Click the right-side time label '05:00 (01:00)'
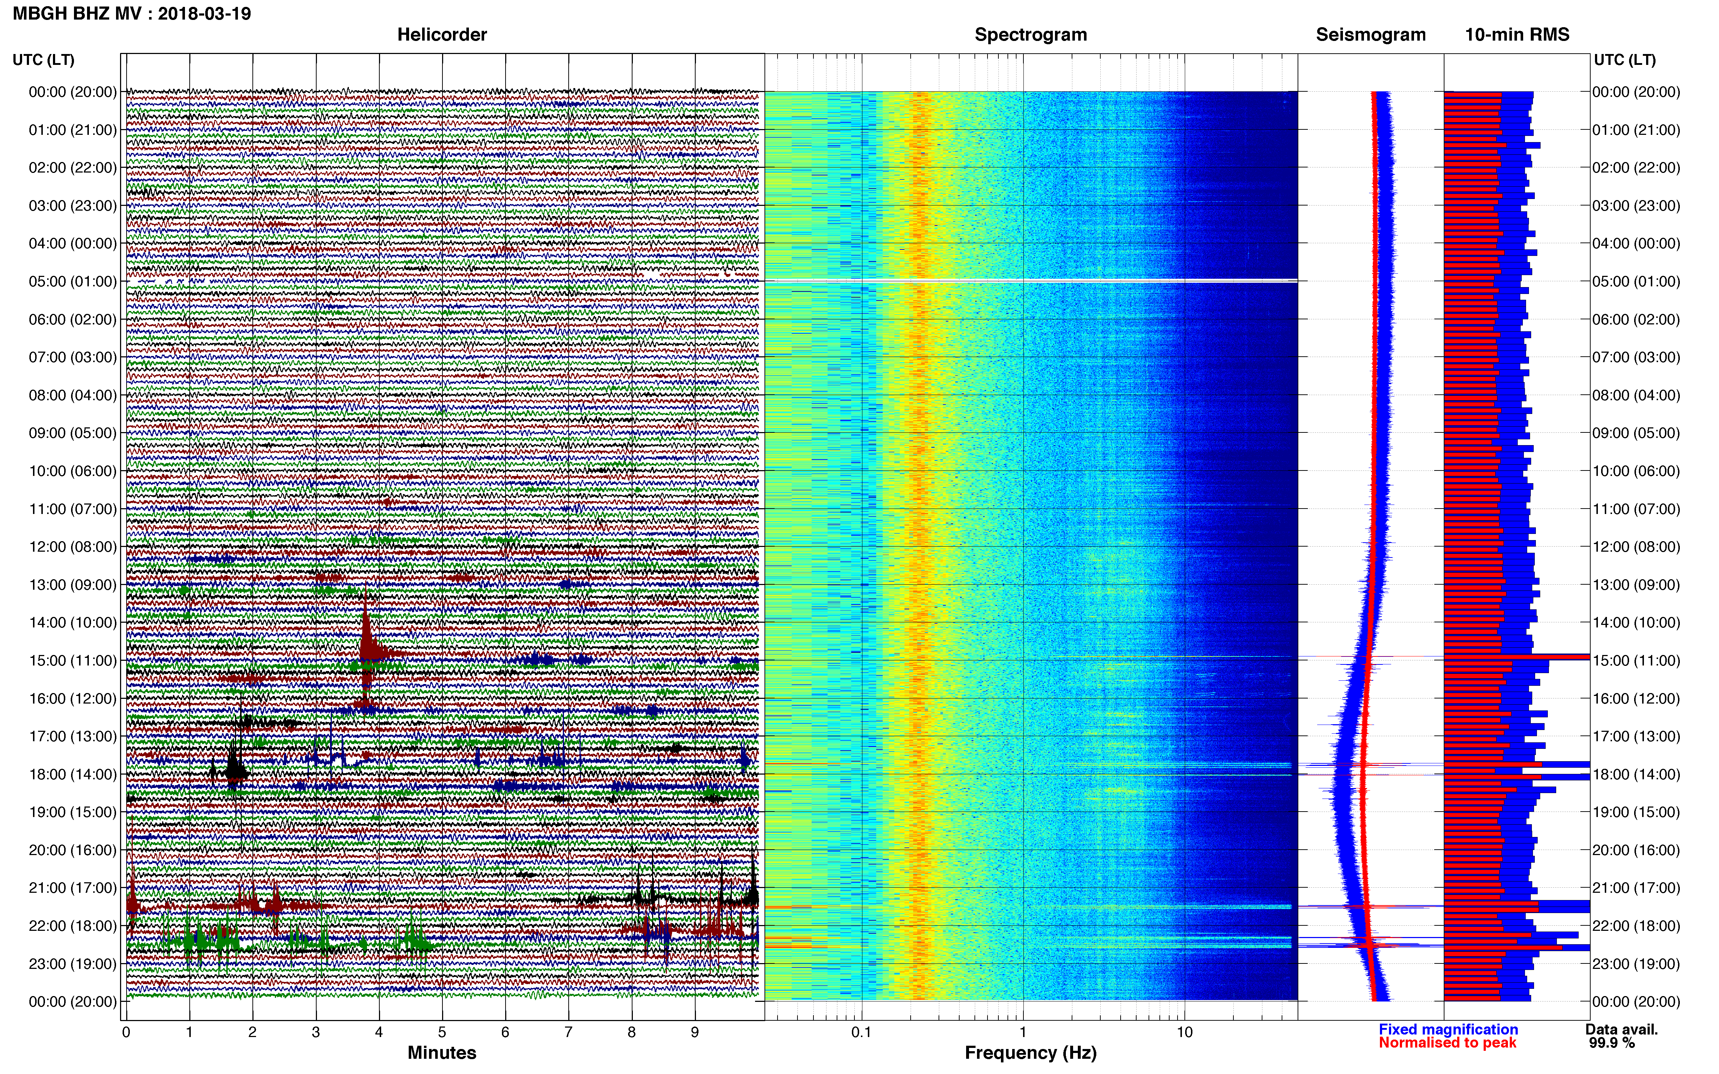 [1636, 281]
